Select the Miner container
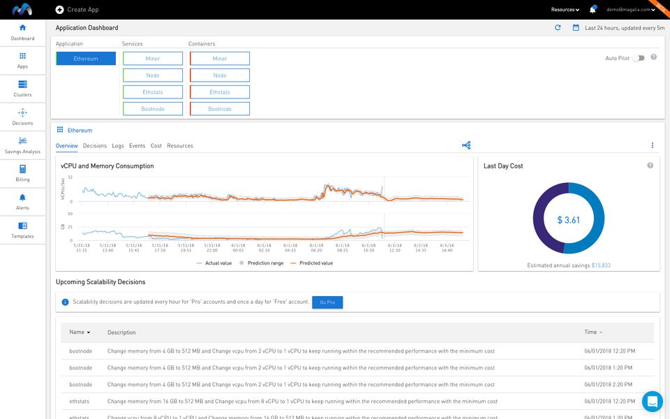The height and width of the screenshot is (419, 670). pyautogui.click(x=220, y=59)
